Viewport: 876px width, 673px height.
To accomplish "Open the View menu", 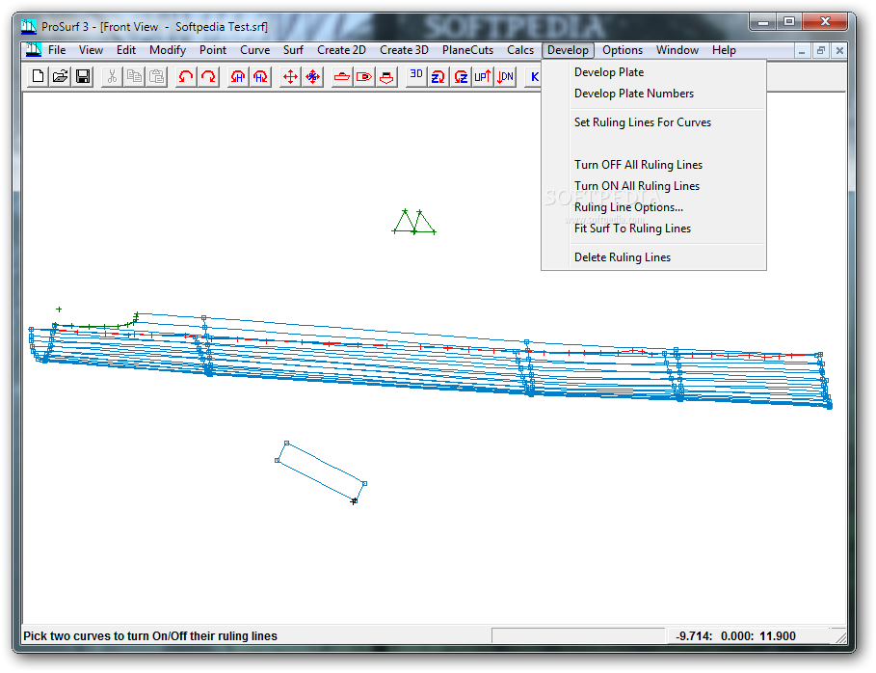I will 91,50.
